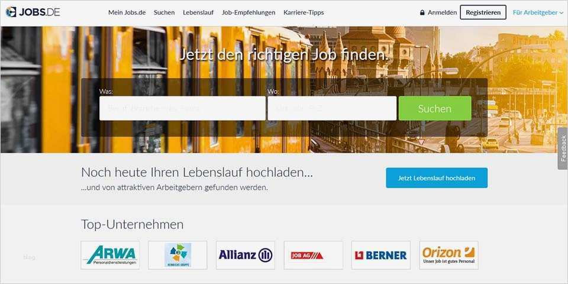Click the lock icon beside Anmelden
Screen dimensions: 568x284
(422, 12)
